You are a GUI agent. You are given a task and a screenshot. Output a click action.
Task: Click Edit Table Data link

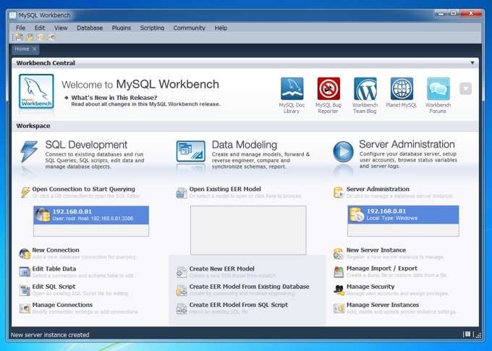click(54, 269)
